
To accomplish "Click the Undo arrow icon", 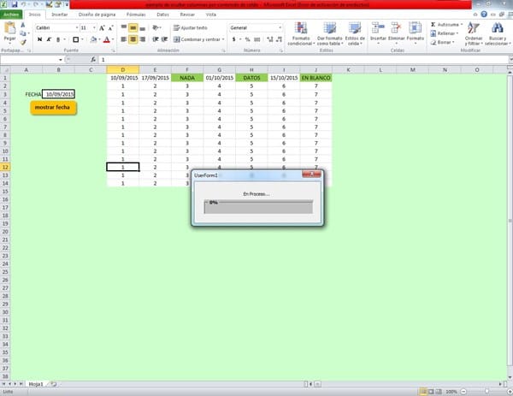I will click(23, 4).
